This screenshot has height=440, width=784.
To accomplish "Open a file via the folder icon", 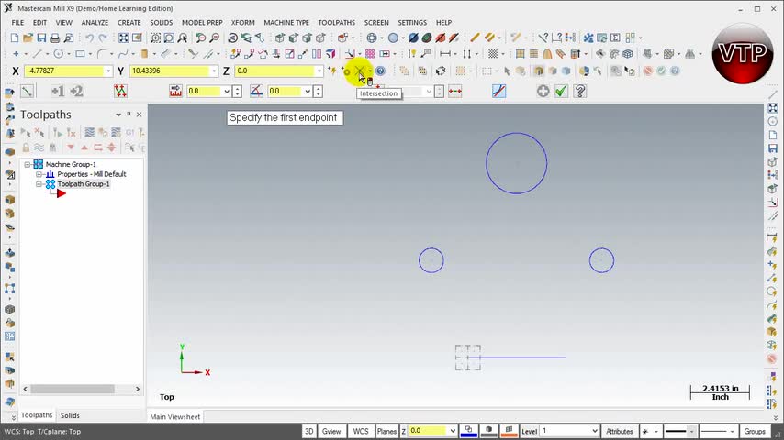I will point(28,38).
